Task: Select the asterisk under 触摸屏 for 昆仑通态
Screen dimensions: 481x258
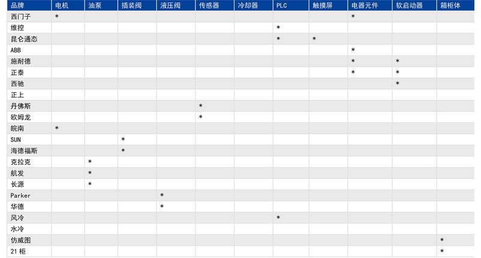Action: pos(314,39)
